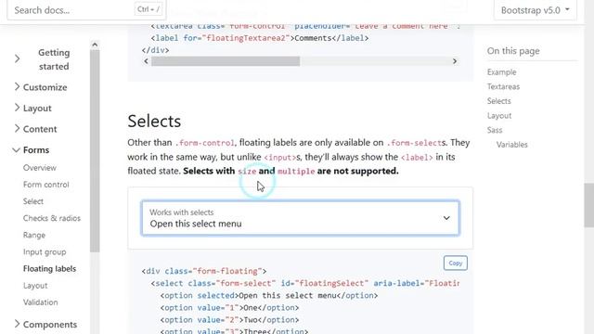Jump to Sass in On this page

[x=495, y=130]
